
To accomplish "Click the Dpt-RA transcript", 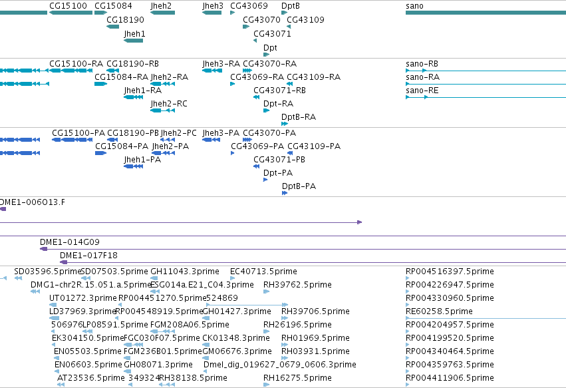I will [267, 110].
